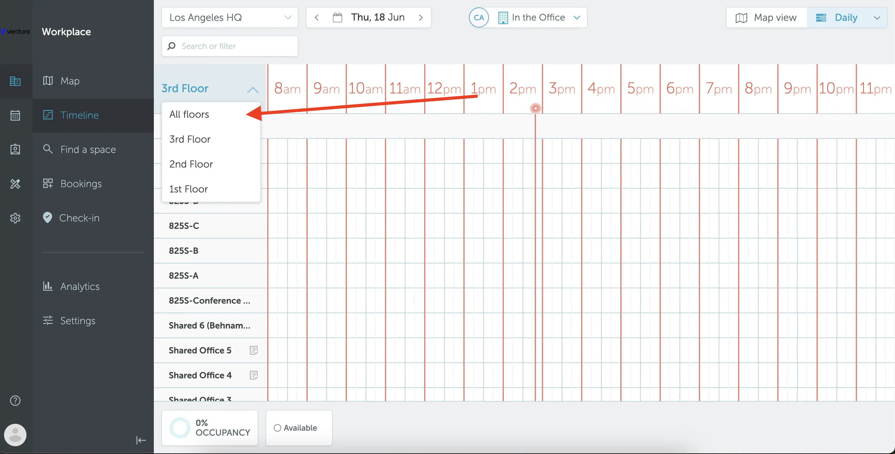895x454 pixels.
Task: Select the 825S-A row
Action: (211, 276)
